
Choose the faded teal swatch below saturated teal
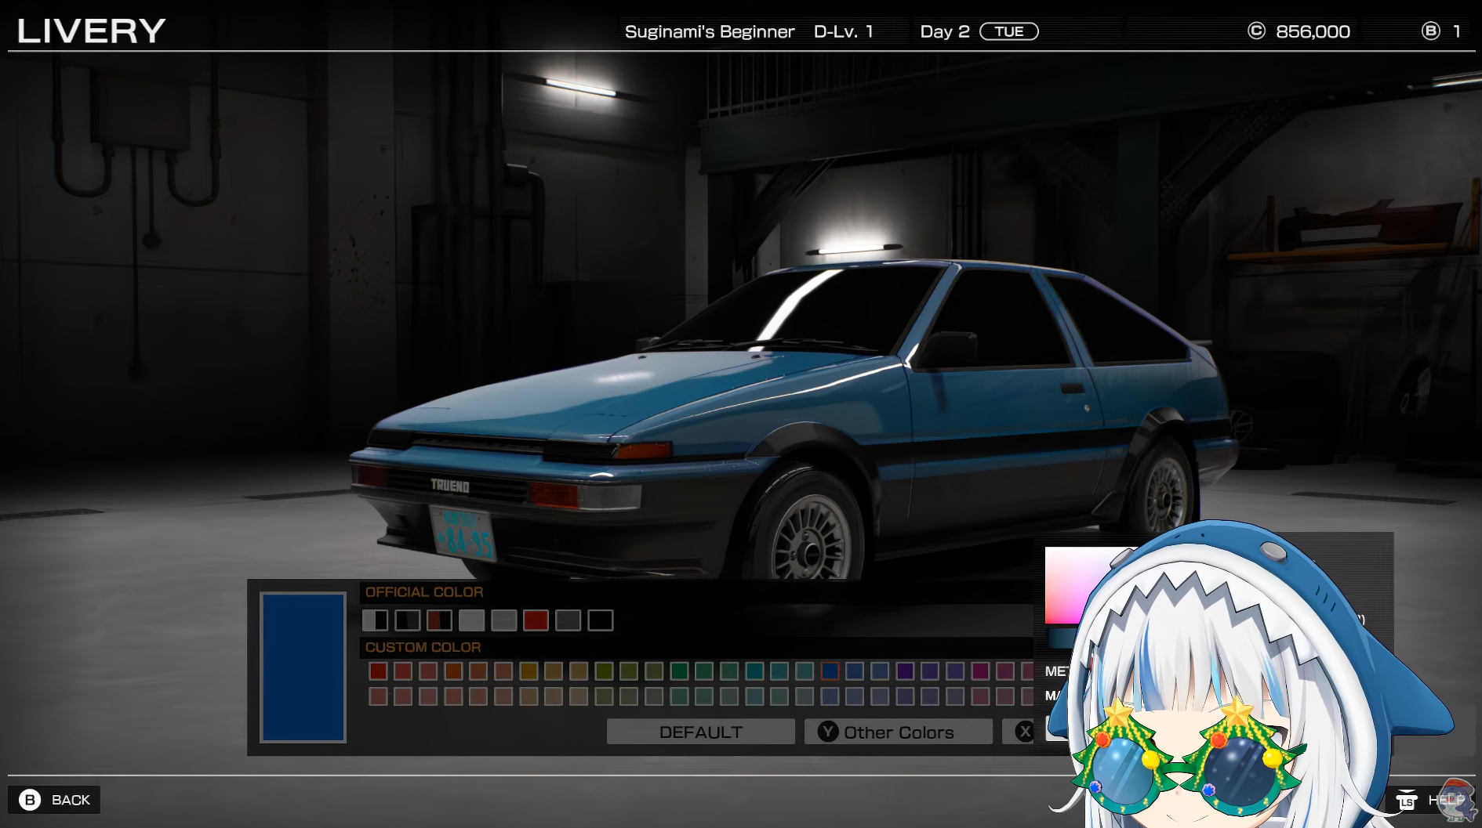pyautogui.click(x=754, y=696)
